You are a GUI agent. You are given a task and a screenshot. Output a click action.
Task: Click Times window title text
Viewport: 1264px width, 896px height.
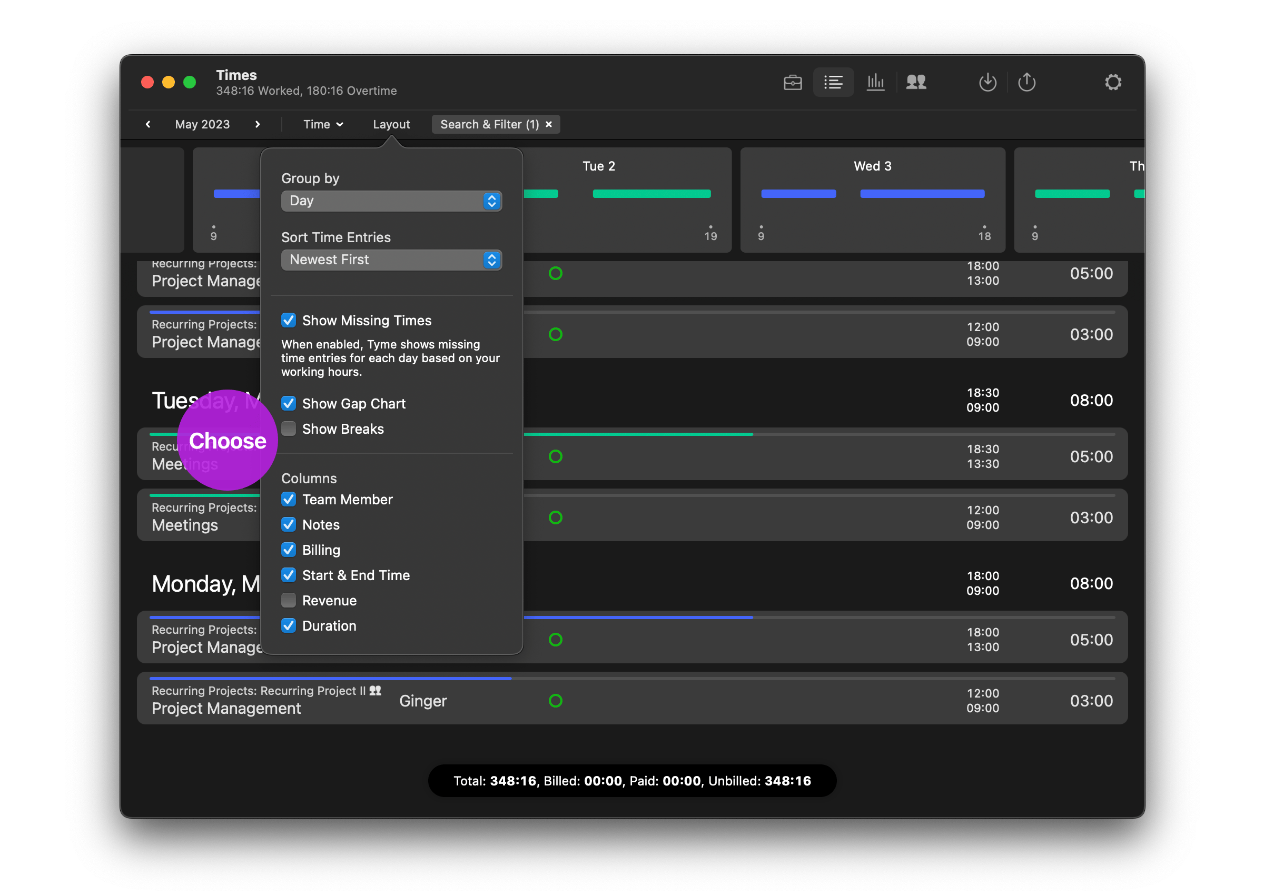point(236,75)
